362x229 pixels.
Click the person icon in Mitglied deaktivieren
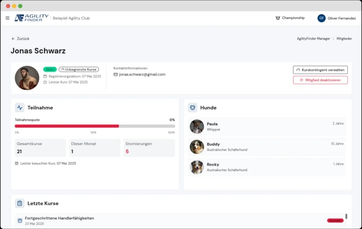[x=301, y=80]
